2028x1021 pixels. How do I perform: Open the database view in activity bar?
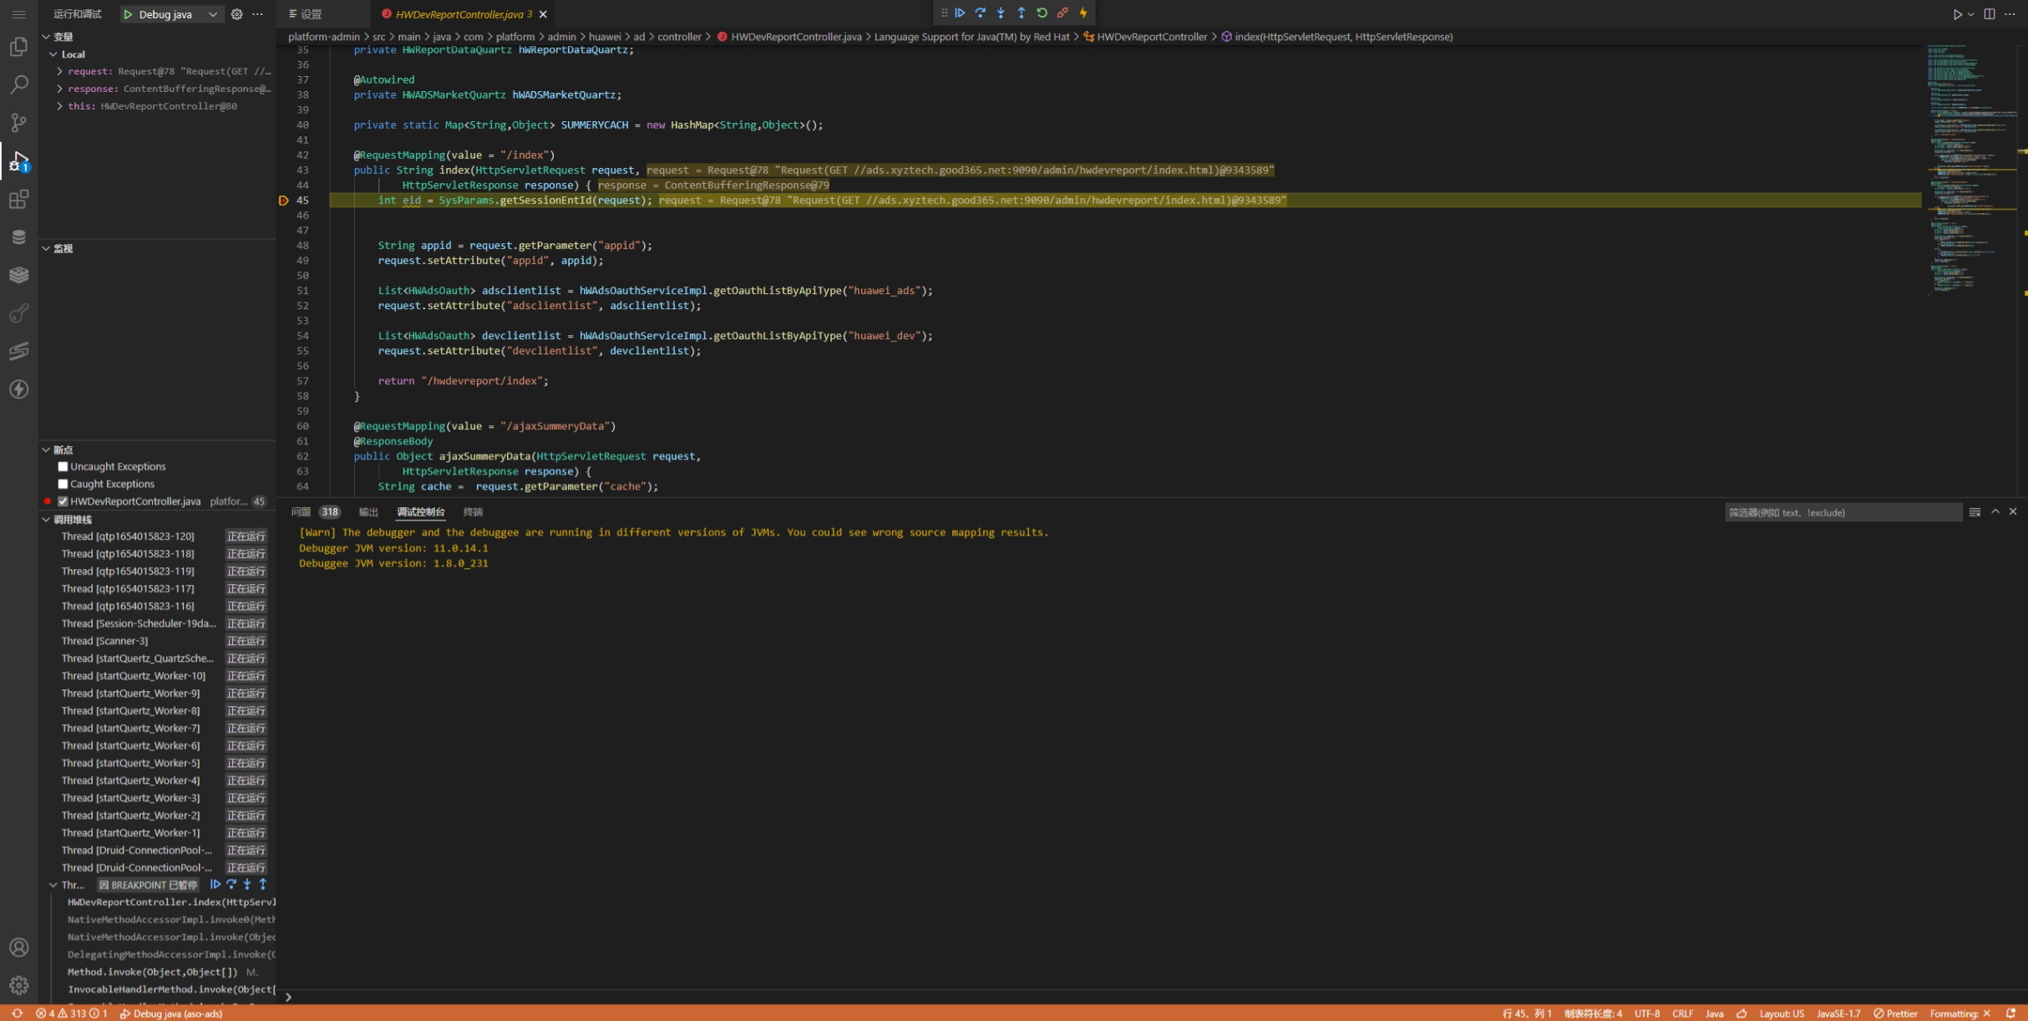point(18,237)
